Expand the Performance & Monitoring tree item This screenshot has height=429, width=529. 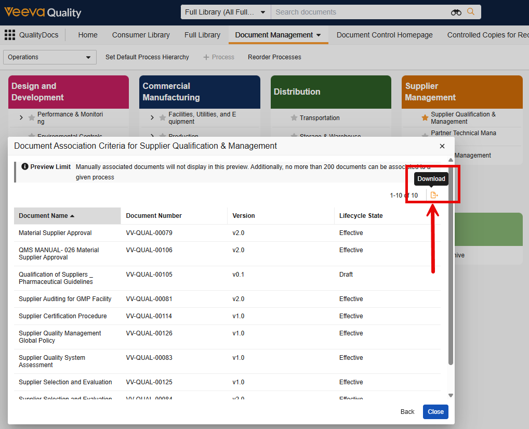click(21, 118)
